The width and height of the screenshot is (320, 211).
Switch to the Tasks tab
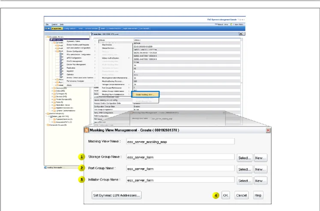(x=81, y=29)
